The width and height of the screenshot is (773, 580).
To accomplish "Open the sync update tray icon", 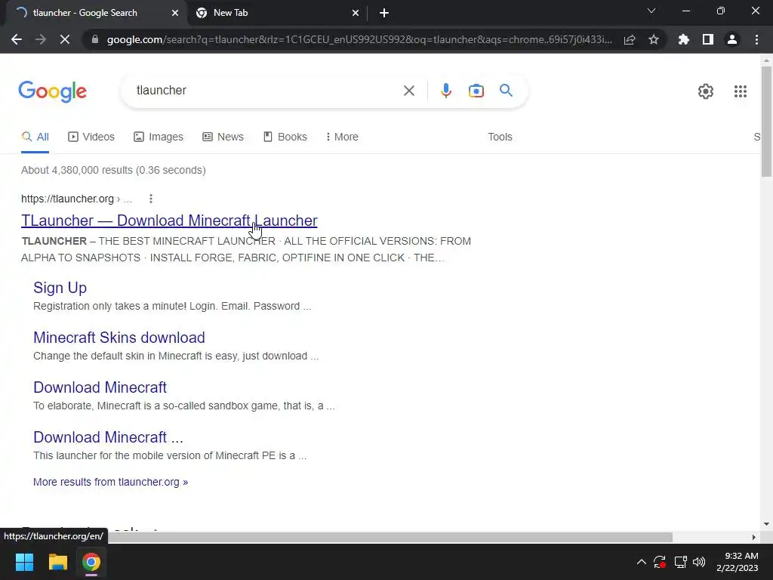I will pos(660,562).
